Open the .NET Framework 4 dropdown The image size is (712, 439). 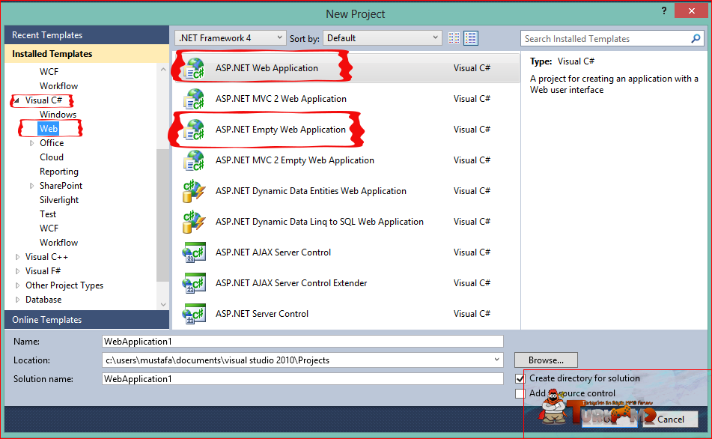[x=230, y=38]
